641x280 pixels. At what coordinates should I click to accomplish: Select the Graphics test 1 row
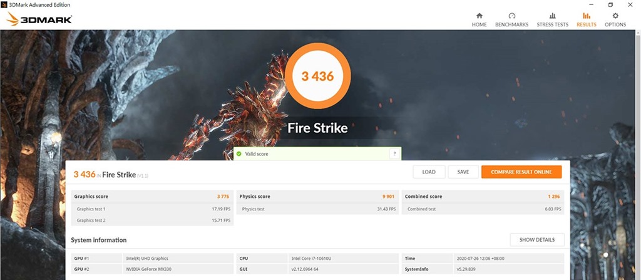(x=153, y=209)
